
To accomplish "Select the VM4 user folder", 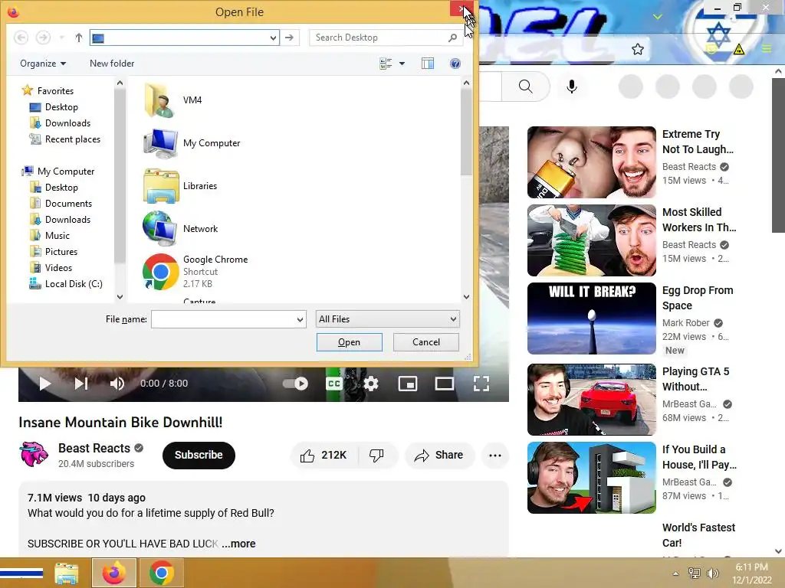I will coord(172,100).
